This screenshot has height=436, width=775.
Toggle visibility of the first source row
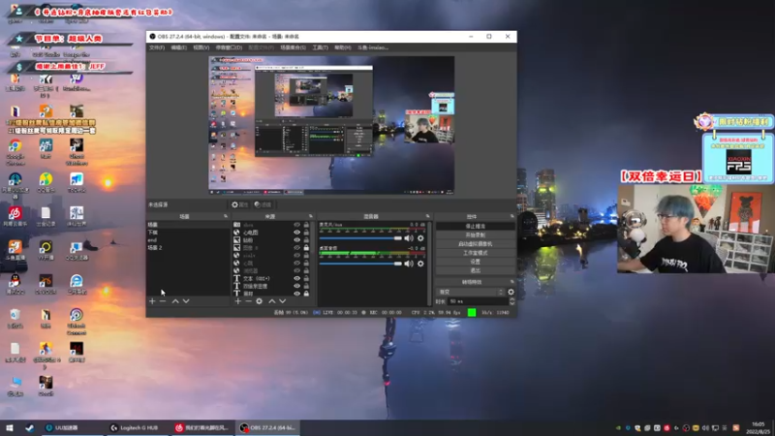[x=296, y=225]
